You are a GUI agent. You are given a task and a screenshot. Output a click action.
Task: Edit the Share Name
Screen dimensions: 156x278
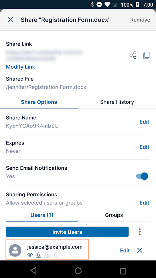point(144,122)
